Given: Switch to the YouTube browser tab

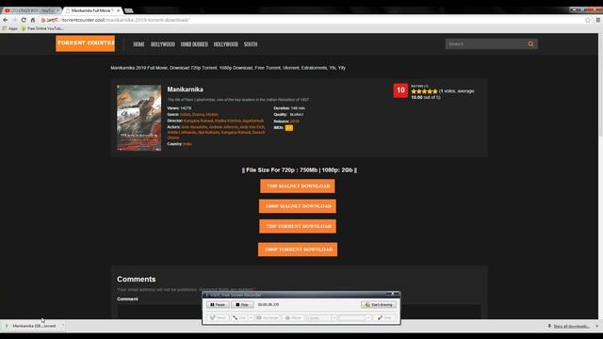Looking at the screenshot, I should (31, 10).
